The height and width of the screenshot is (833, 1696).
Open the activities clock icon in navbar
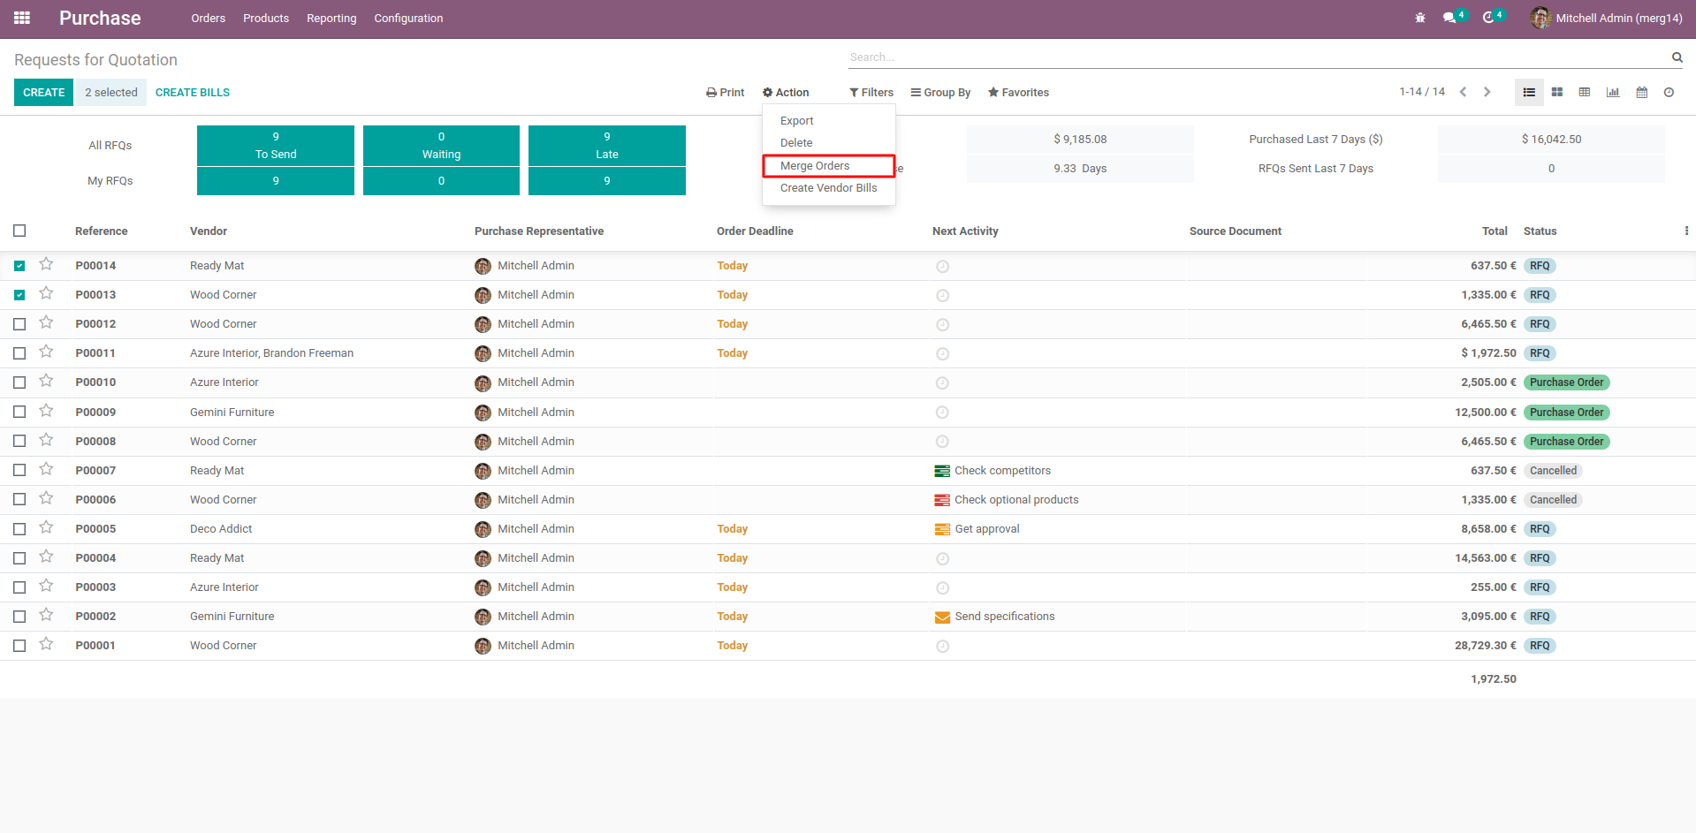tap(1488, 18)
